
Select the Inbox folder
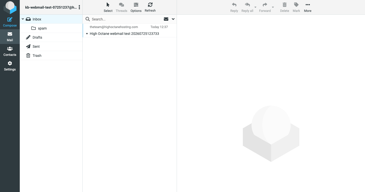point(51,19)
